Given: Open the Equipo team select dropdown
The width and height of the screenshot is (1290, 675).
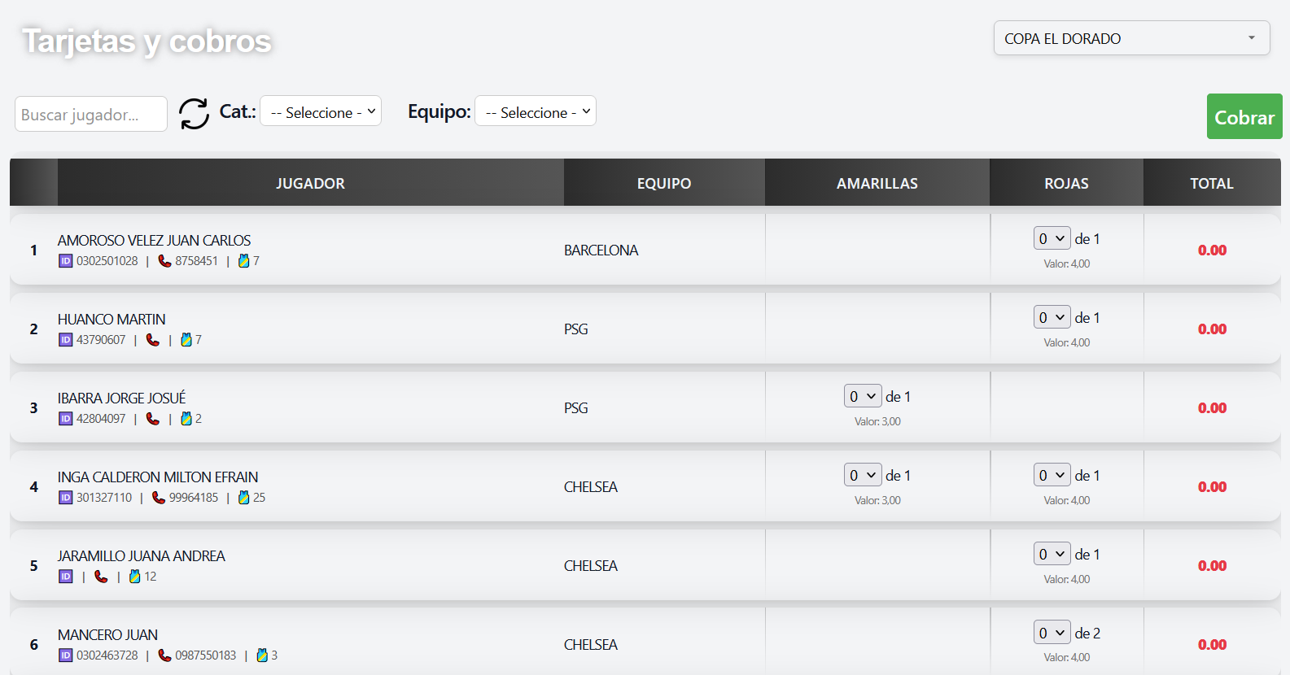Looking at the screenshot, I should point(536,111).
